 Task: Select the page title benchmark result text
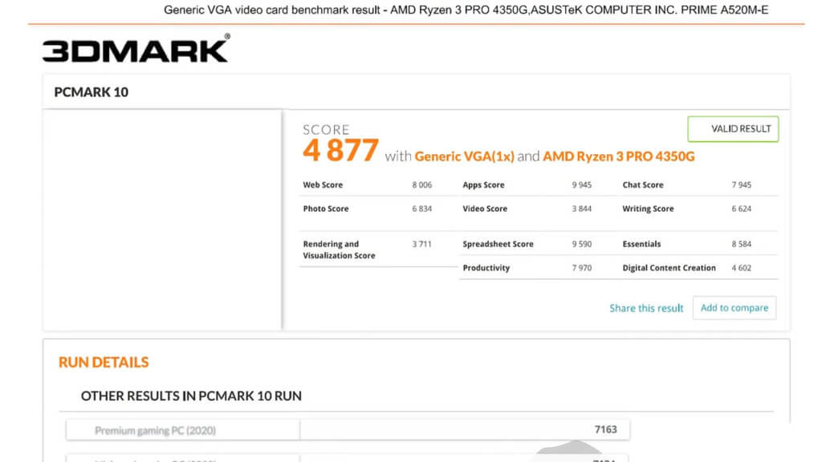pyautogui.click(x=466, y=10)
